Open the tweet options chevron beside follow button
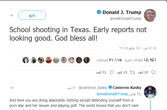 [11, 15]
